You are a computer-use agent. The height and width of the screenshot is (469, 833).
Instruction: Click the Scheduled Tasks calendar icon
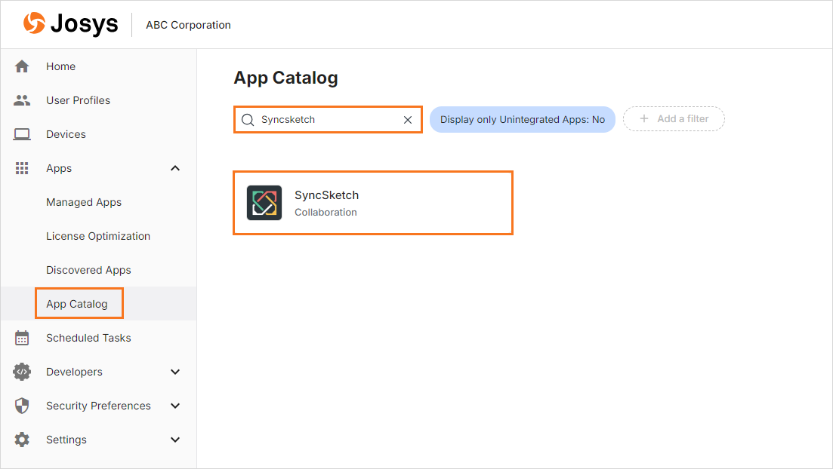click(22, 338)
